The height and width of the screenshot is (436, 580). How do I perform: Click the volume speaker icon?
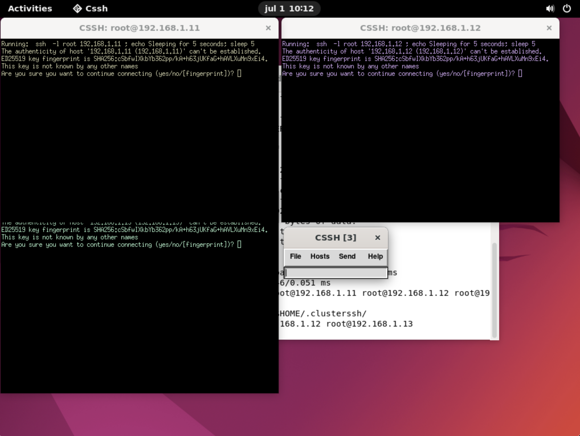pyautogui.click(x=550, y=9)
